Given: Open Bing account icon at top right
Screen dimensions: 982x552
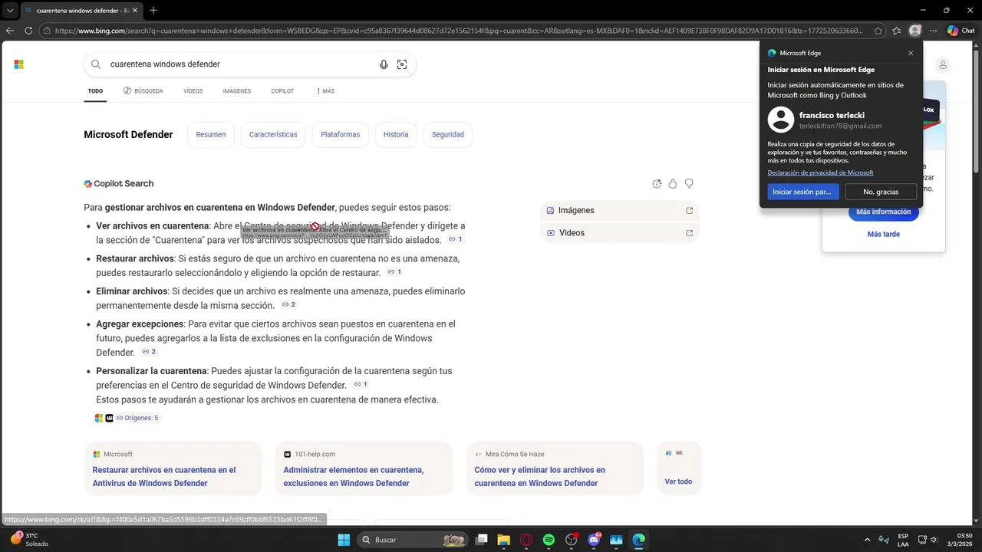Looking at the screenshot, I should (944, 65).
